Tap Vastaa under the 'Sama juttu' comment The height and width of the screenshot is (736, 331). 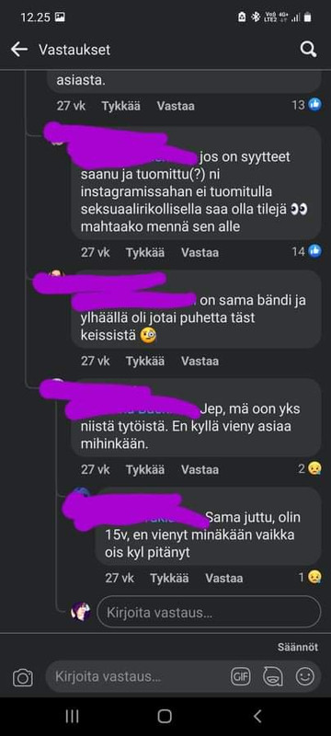pyautogui.click(x=224, y=578)
